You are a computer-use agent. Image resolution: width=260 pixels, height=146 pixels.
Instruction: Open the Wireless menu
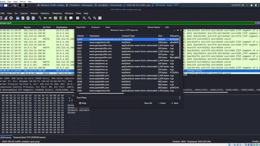(69, 13)
